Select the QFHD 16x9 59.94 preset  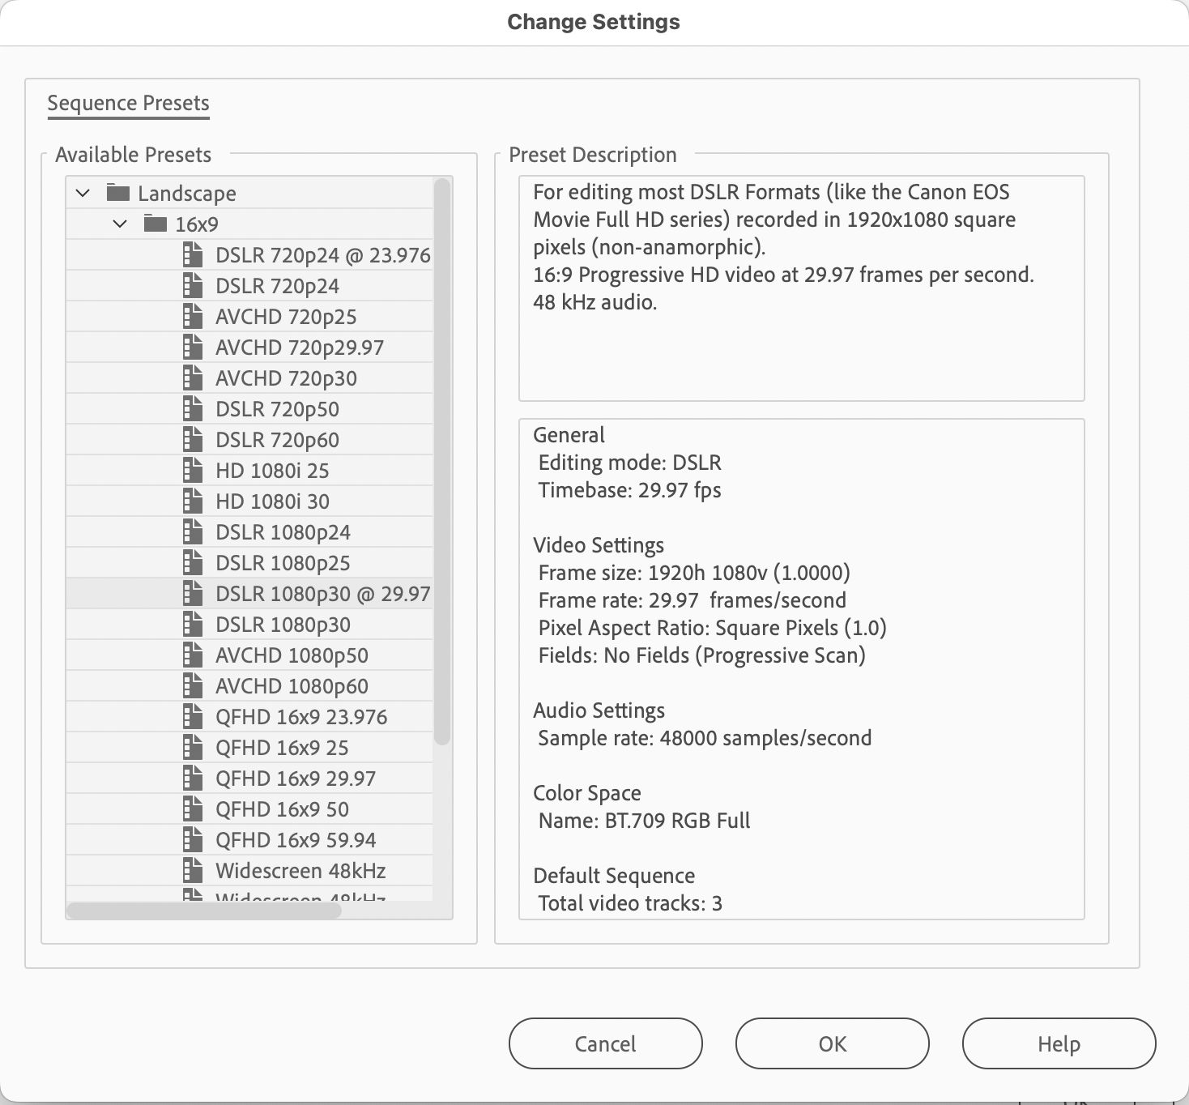pyautogui.click(x=296, y=839)
